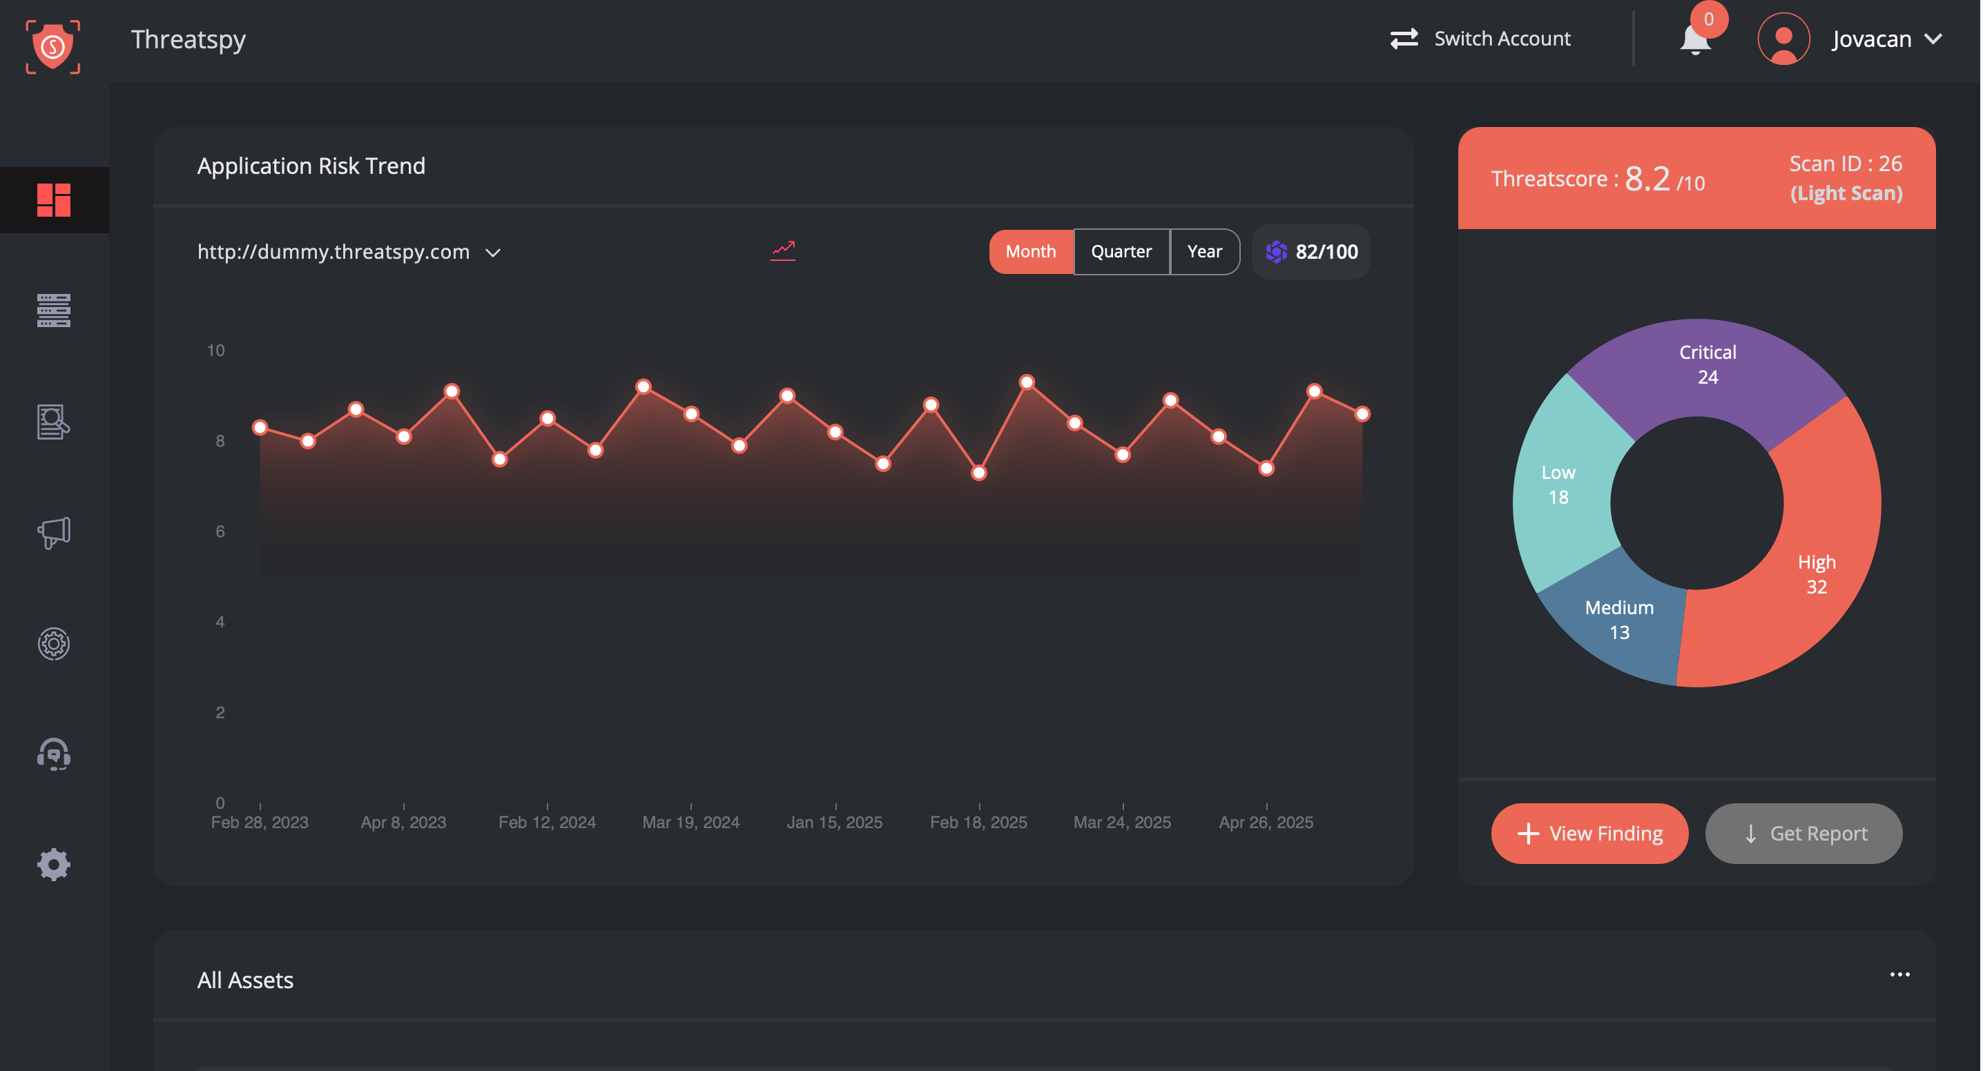Click the purple 82/100 score badge

1311,252
